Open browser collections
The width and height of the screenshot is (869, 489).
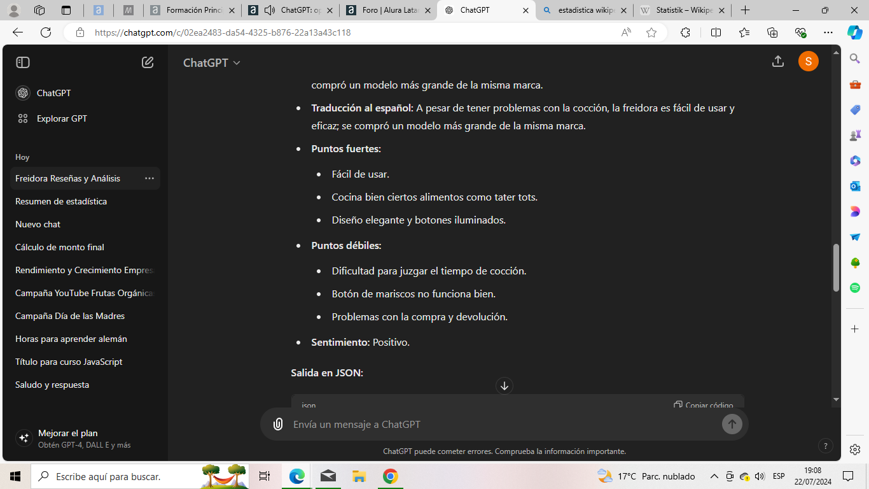tap(772, 32)
